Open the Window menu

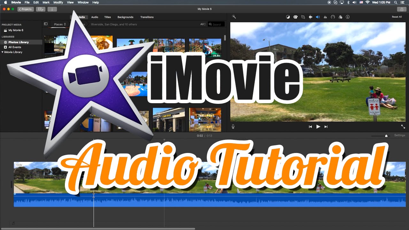coord(83,2)
